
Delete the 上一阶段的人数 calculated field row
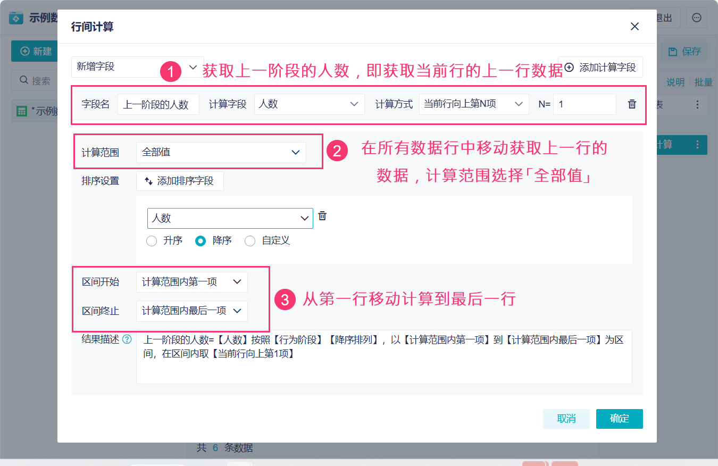[632, 104]
